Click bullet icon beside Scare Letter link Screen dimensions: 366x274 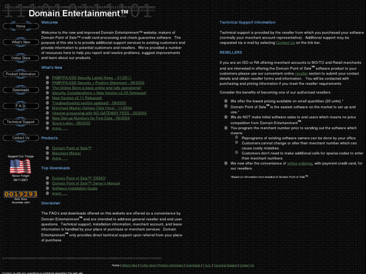(x=47, y=123)
